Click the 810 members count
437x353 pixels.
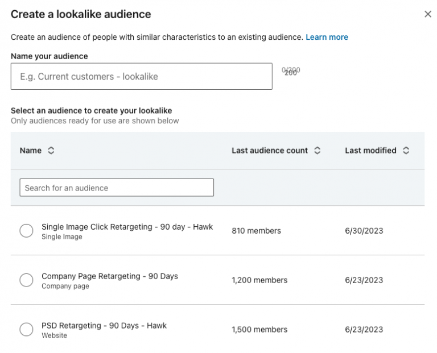256,231
